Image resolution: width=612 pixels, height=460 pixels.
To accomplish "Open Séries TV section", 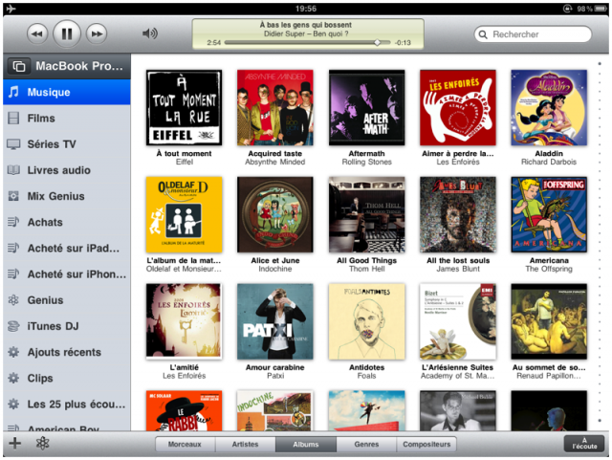I will [x=67, y=144].
